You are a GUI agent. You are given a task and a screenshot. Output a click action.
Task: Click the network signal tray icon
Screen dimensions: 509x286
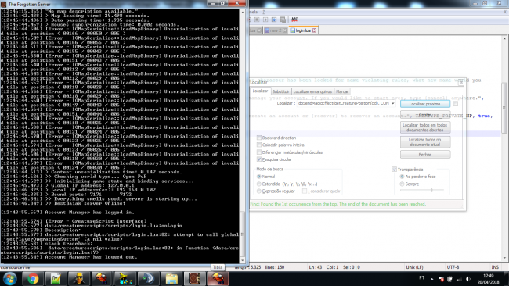pyautogui.click(x=459, y=279)
